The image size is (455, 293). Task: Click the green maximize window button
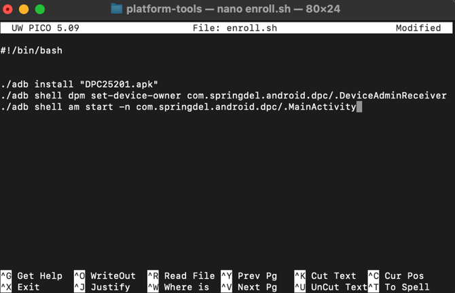tap(40, 9)
